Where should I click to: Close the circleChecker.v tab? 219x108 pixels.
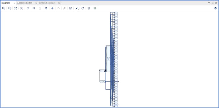(x=59, y=3)
